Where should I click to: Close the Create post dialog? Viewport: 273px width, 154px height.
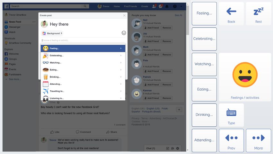pos(124,15)
